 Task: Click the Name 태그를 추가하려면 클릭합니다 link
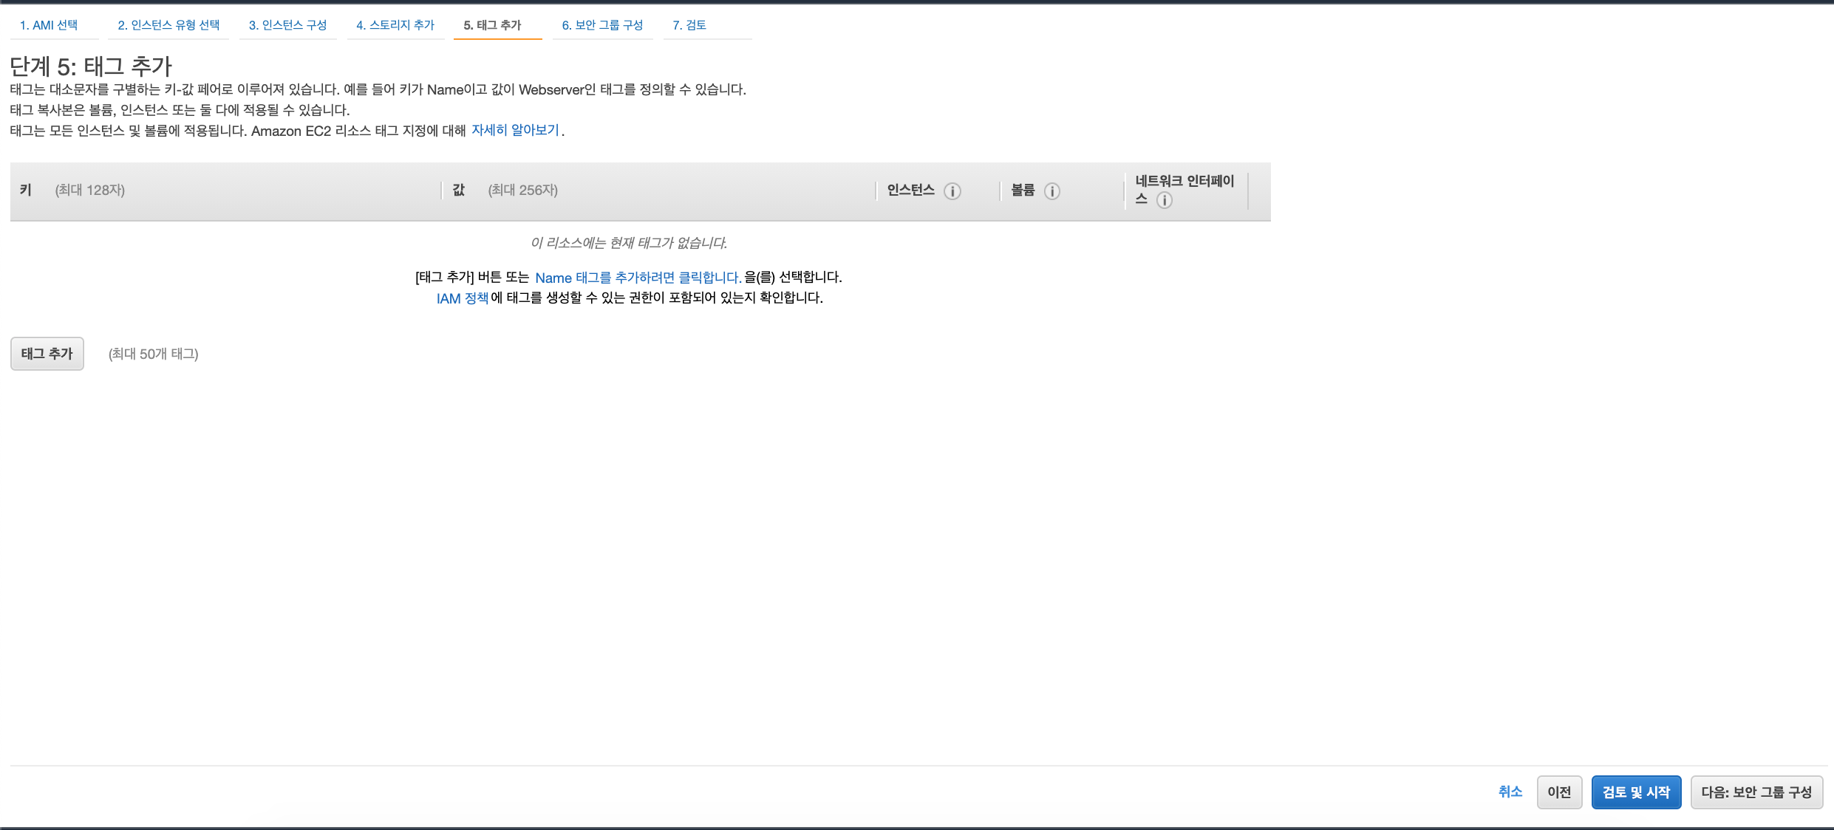point(638,278)
